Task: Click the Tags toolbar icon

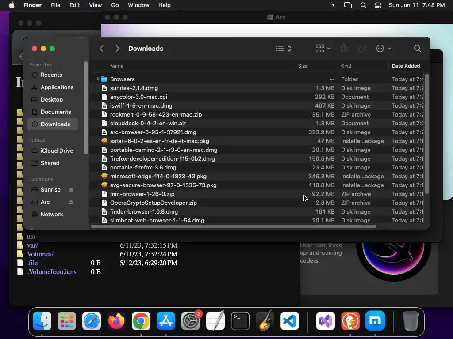Action: point(361,49)
